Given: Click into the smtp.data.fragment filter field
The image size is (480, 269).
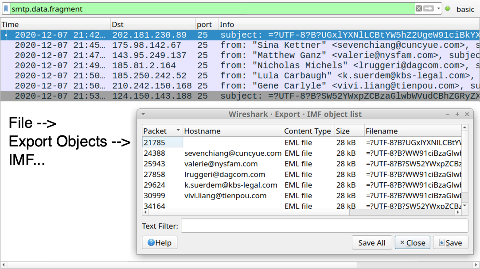Looking at the screenshot, I should click(x=212, y=9).
